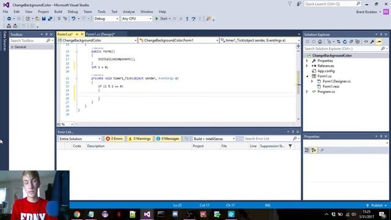This screenshot has height=220, width=391.
Task: Open the timer1_Tick member navigation dropdown
Action: click(260, 40)
